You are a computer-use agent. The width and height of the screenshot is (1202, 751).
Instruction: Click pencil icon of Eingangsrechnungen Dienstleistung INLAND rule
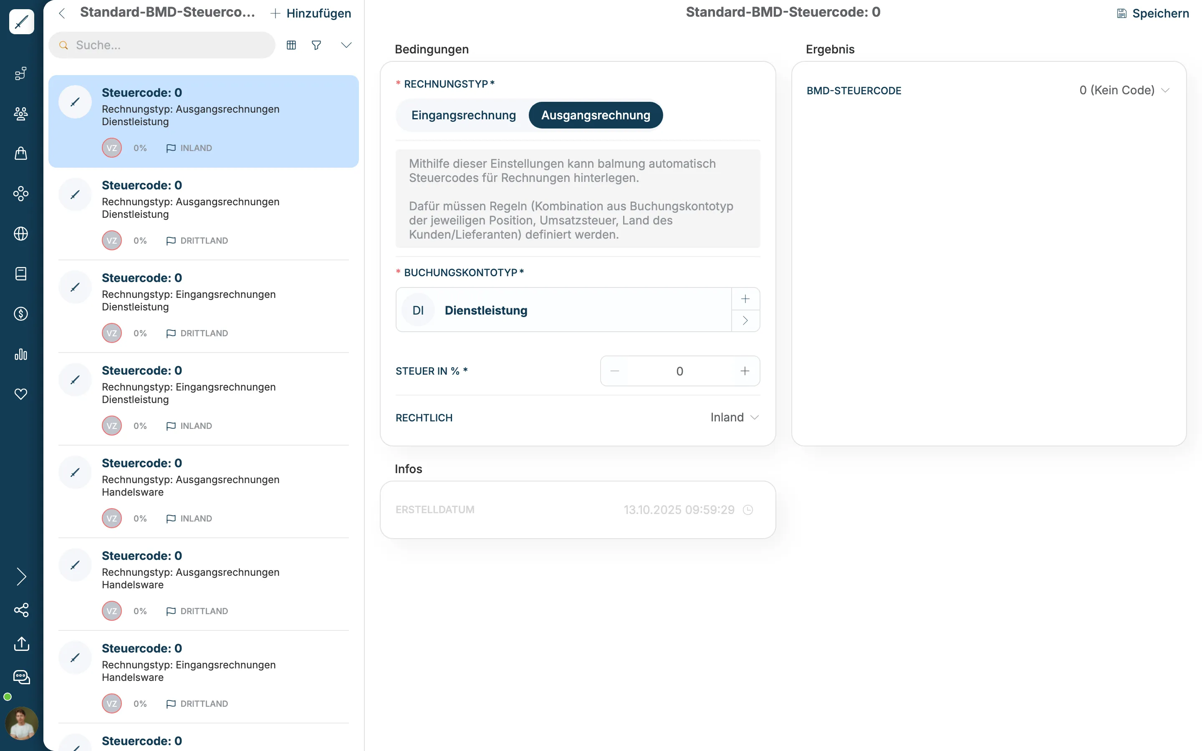[75, 380]
